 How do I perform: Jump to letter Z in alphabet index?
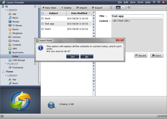coord(94,90)
